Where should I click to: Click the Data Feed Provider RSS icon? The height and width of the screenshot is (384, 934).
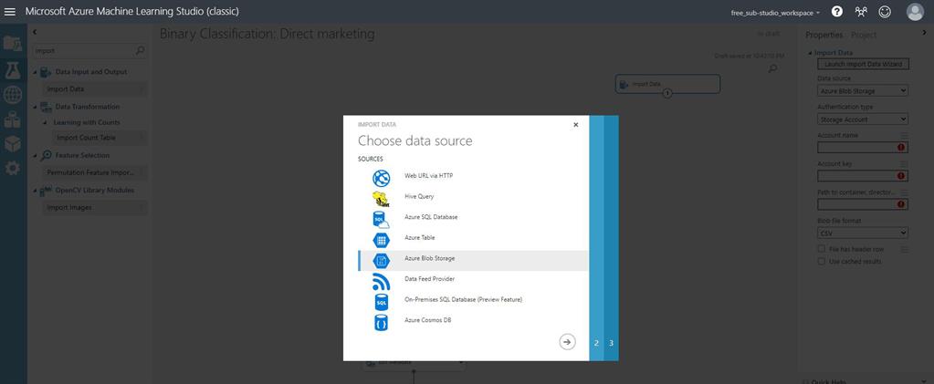coord(382,281)
